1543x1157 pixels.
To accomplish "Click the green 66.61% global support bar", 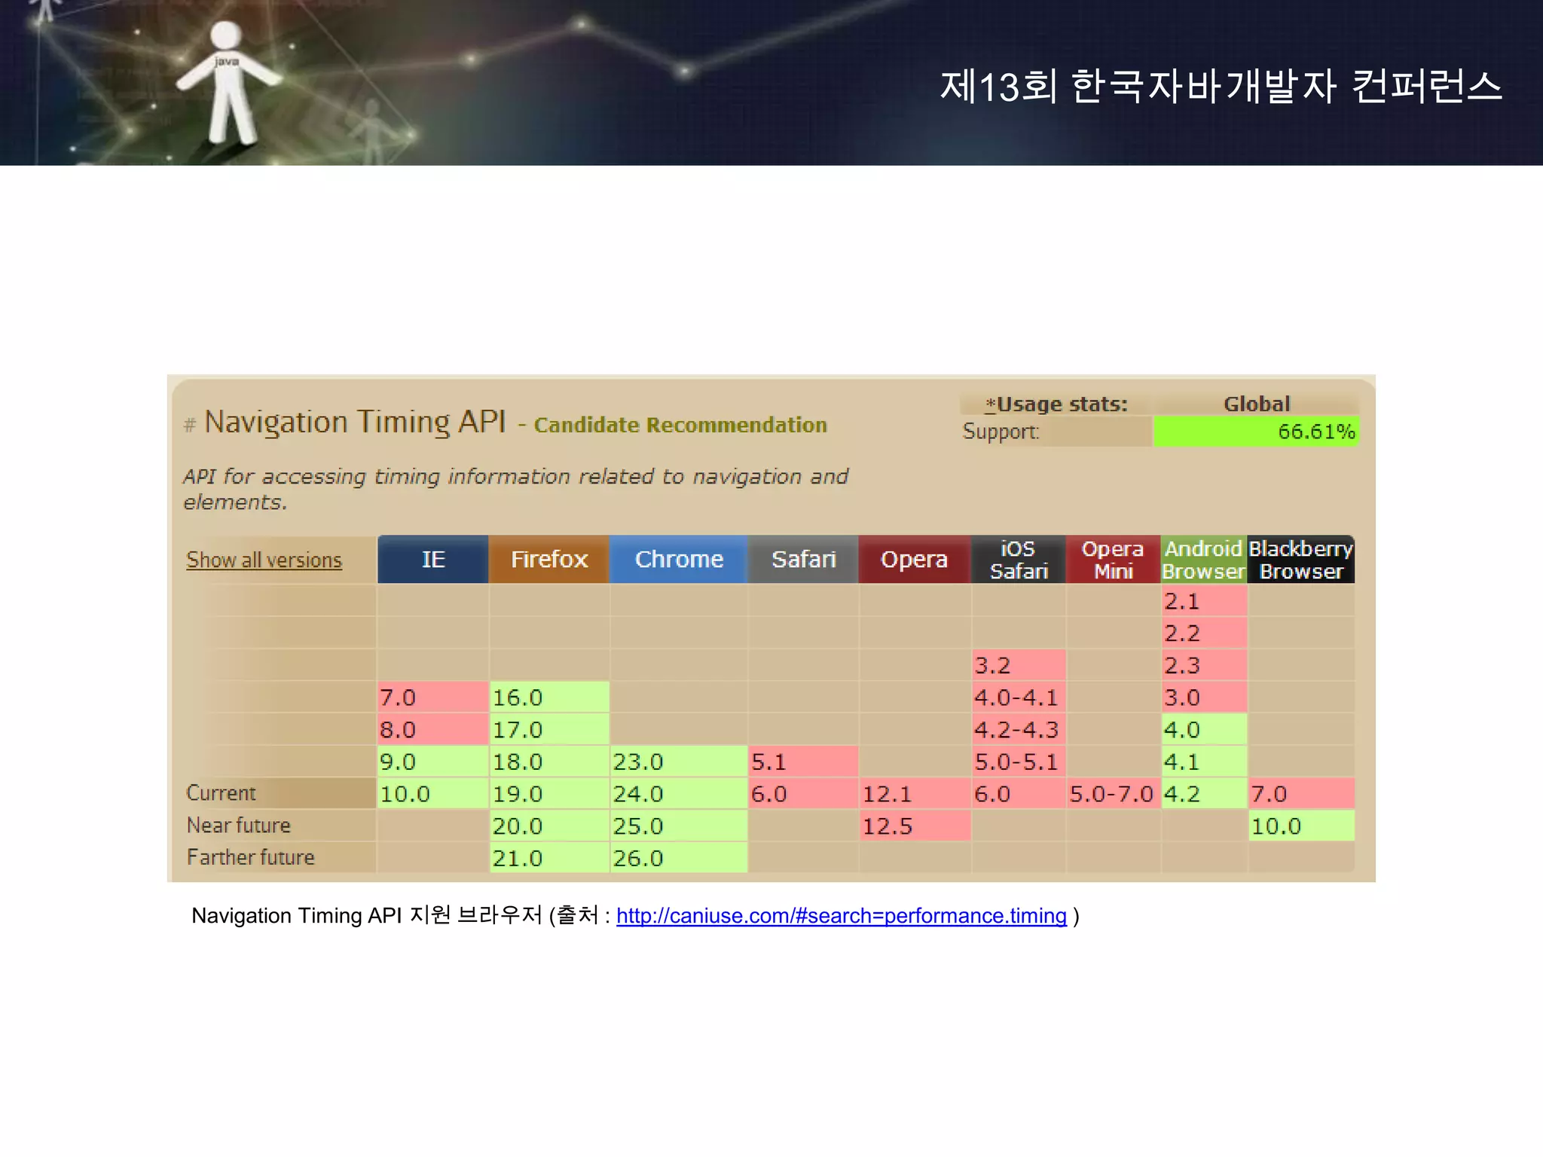I will pyautogui.click(x=1256, y=432).
